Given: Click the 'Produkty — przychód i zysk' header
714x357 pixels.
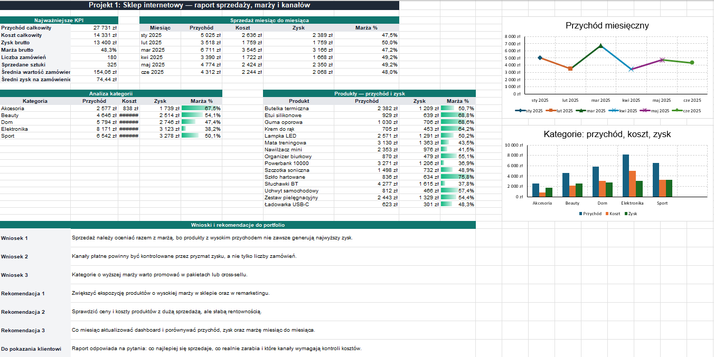Looking at the screenshot, I should 369,93.
